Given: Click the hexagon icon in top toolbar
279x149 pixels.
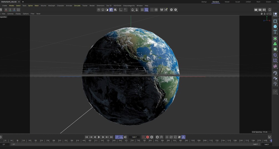Looking at the screenshot, I should tap(171, 10).
